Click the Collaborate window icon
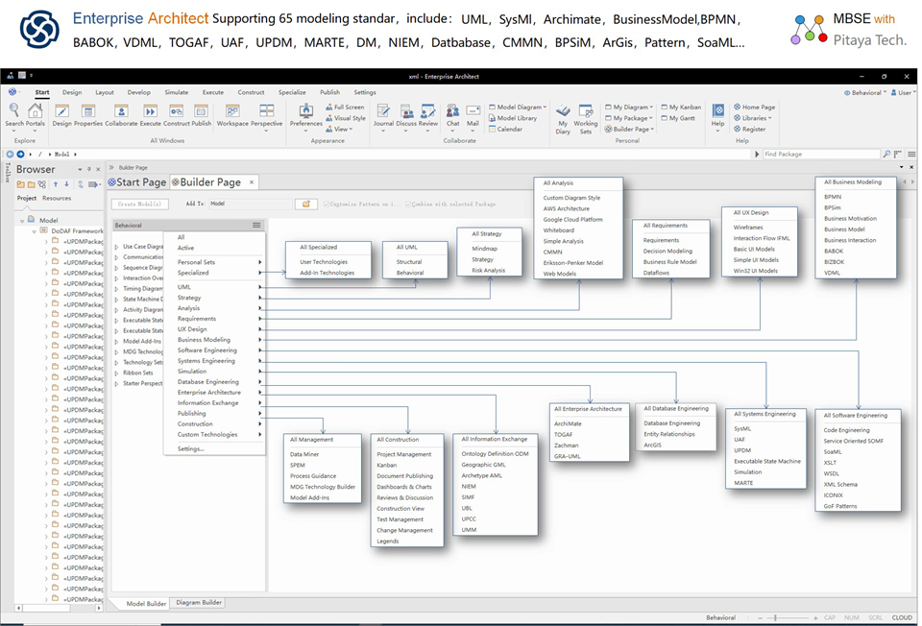Image resolution: width=922 pixels, height=626 pixels. 121,110
